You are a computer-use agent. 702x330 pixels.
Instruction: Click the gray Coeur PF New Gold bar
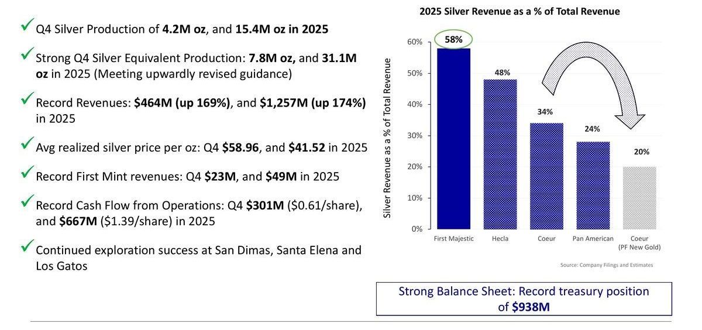point(638,198)
